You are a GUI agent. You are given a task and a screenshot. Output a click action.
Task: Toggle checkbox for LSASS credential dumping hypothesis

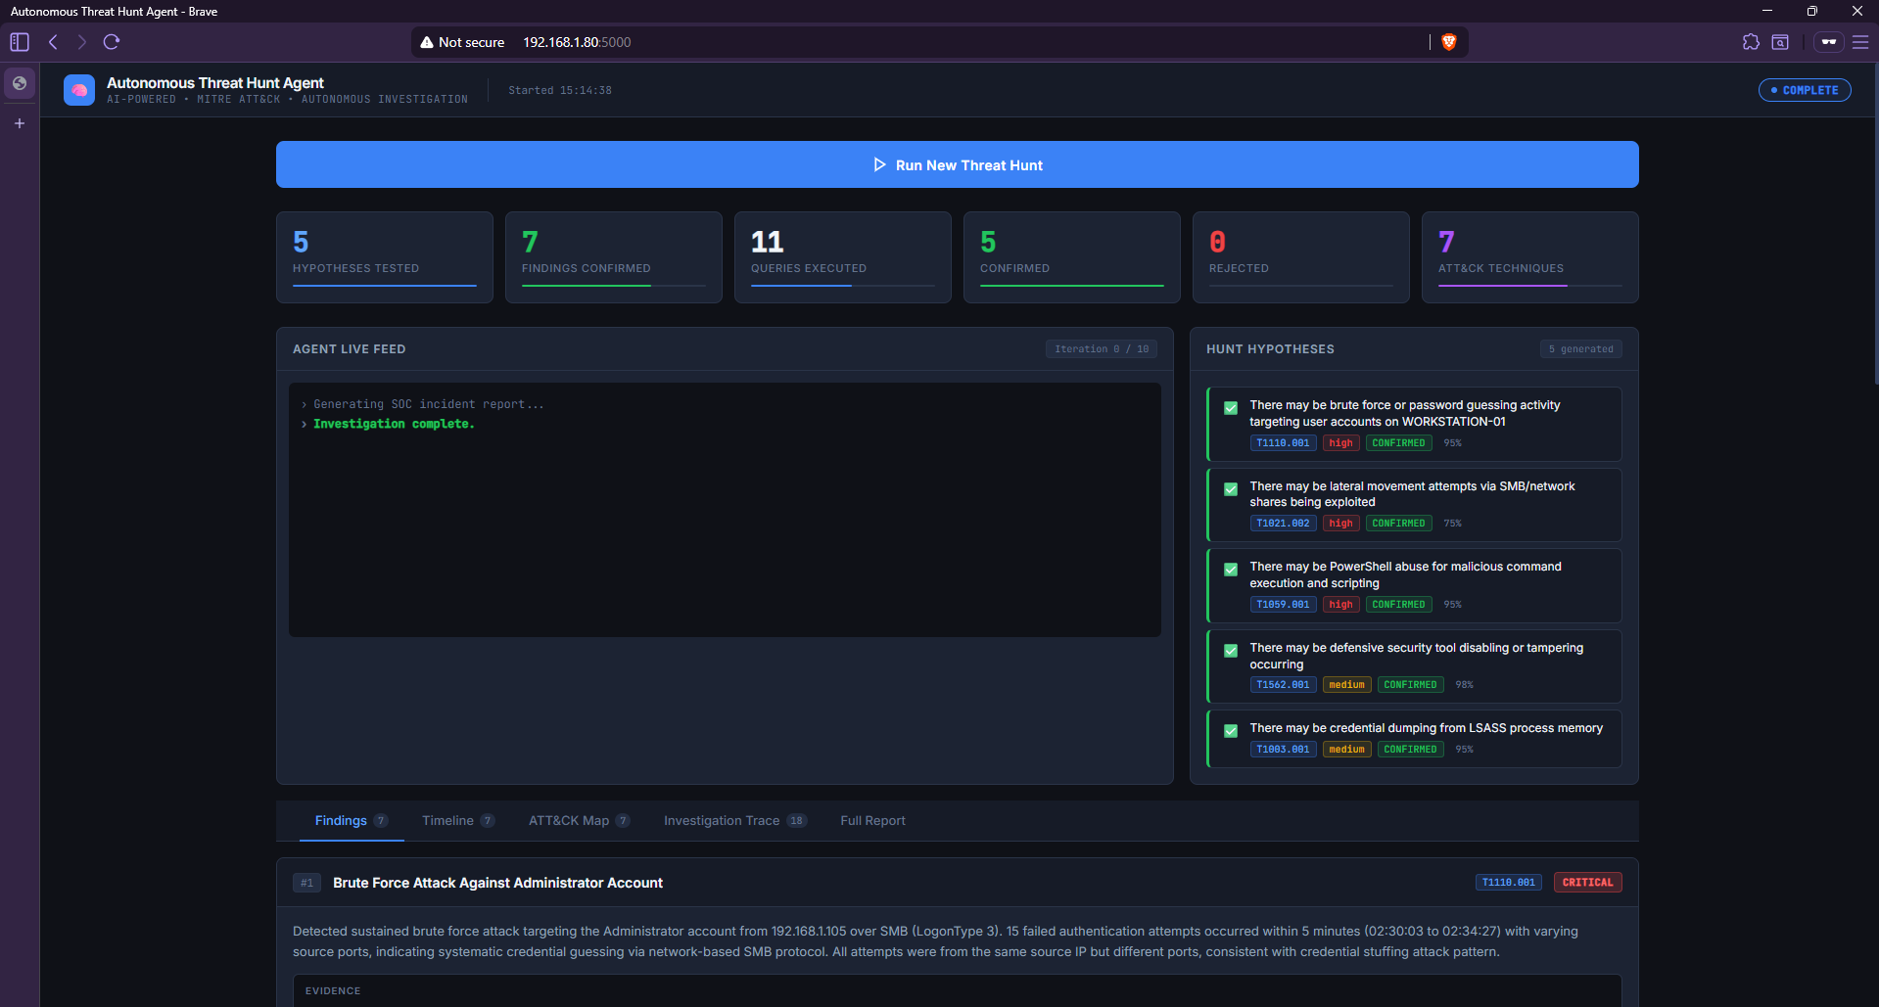click(x=1231, y=731)
